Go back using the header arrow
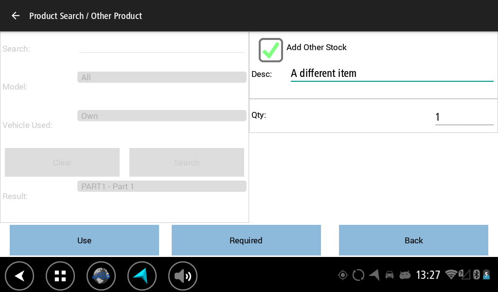This screenshot has width=498, height=292. tap(16, 16)
